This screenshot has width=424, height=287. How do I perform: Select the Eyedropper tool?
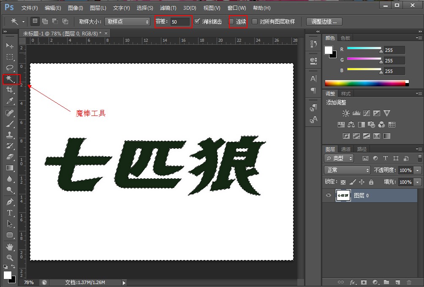tap(10, 101)
